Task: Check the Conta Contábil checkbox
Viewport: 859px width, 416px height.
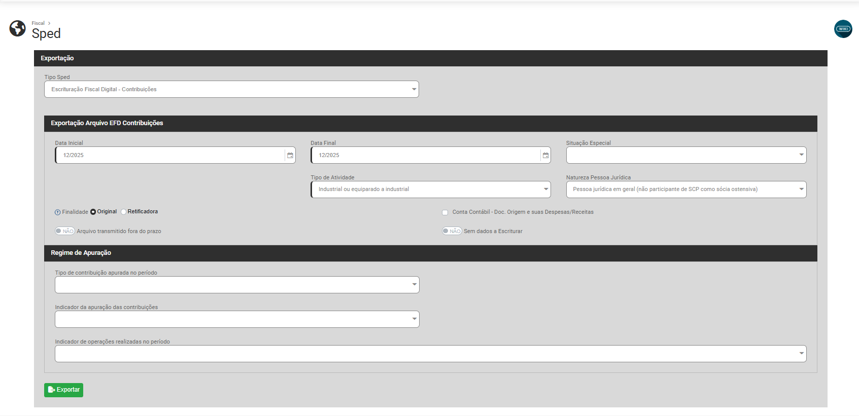Action: (x=445, y=212)
